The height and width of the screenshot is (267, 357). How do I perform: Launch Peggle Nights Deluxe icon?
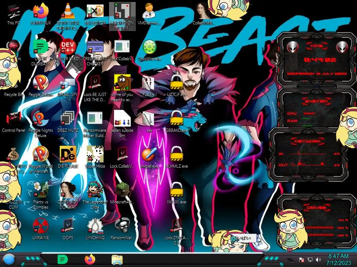point(40,124)
